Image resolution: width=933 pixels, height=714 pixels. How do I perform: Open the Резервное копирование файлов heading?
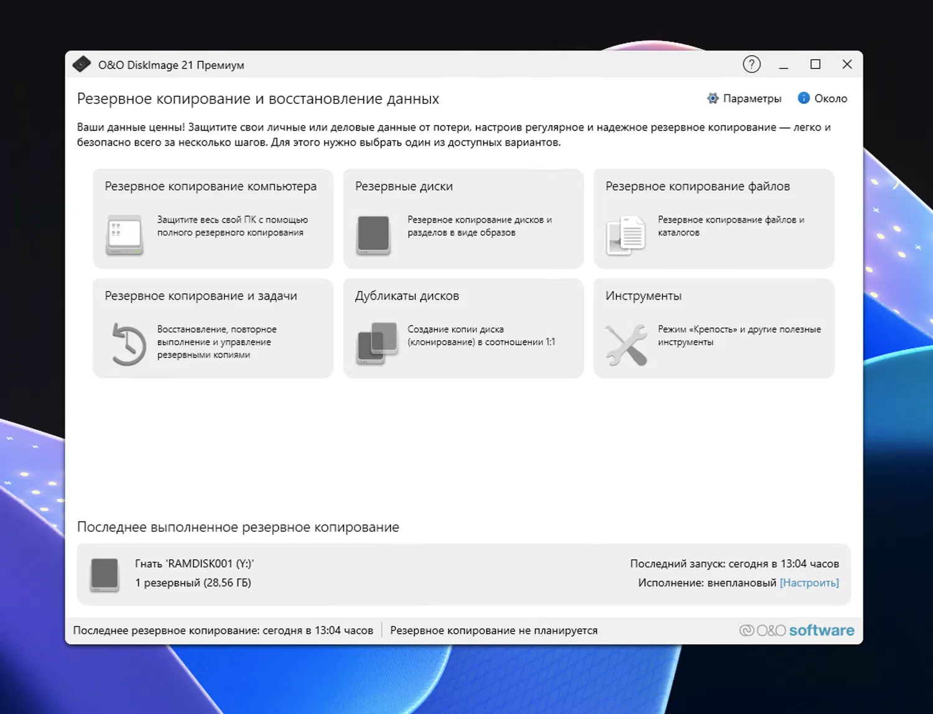point(697,186)
